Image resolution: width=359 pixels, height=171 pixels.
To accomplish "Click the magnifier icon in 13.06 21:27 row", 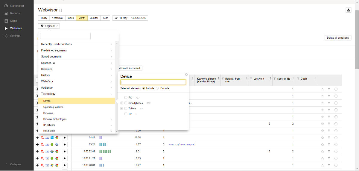I will point(42,158).
